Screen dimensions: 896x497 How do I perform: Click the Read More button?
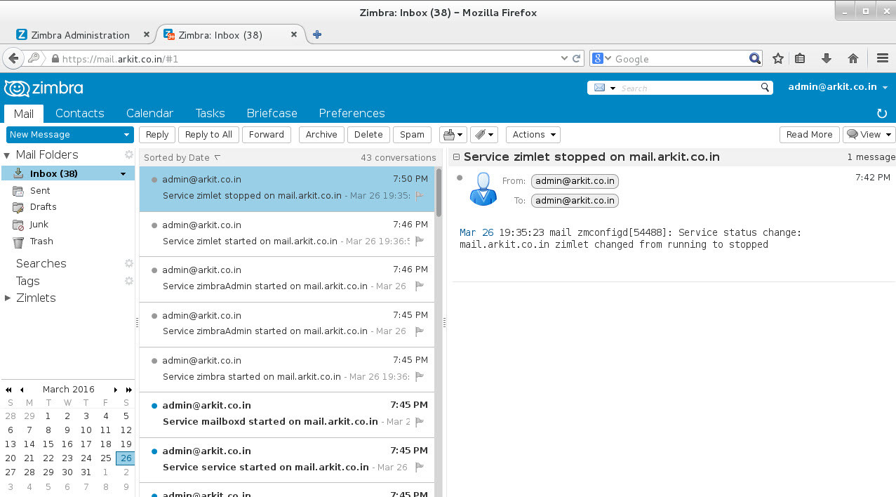coord(809,134)
